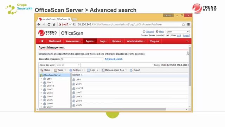The image size is (225, 127).
Task: Click the root user link
Action: pyautogui.click(x=179, y=35)
